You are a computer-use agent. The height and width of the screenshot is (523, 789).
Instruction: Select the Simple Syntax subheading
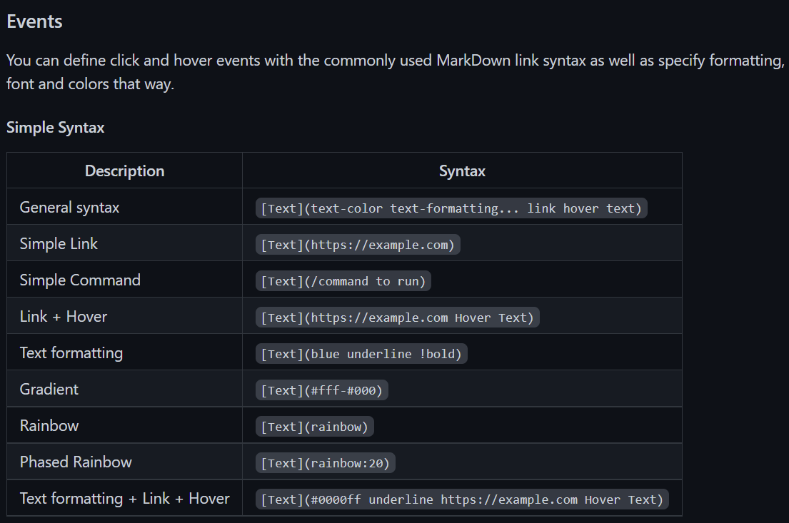tap(56, 128)
